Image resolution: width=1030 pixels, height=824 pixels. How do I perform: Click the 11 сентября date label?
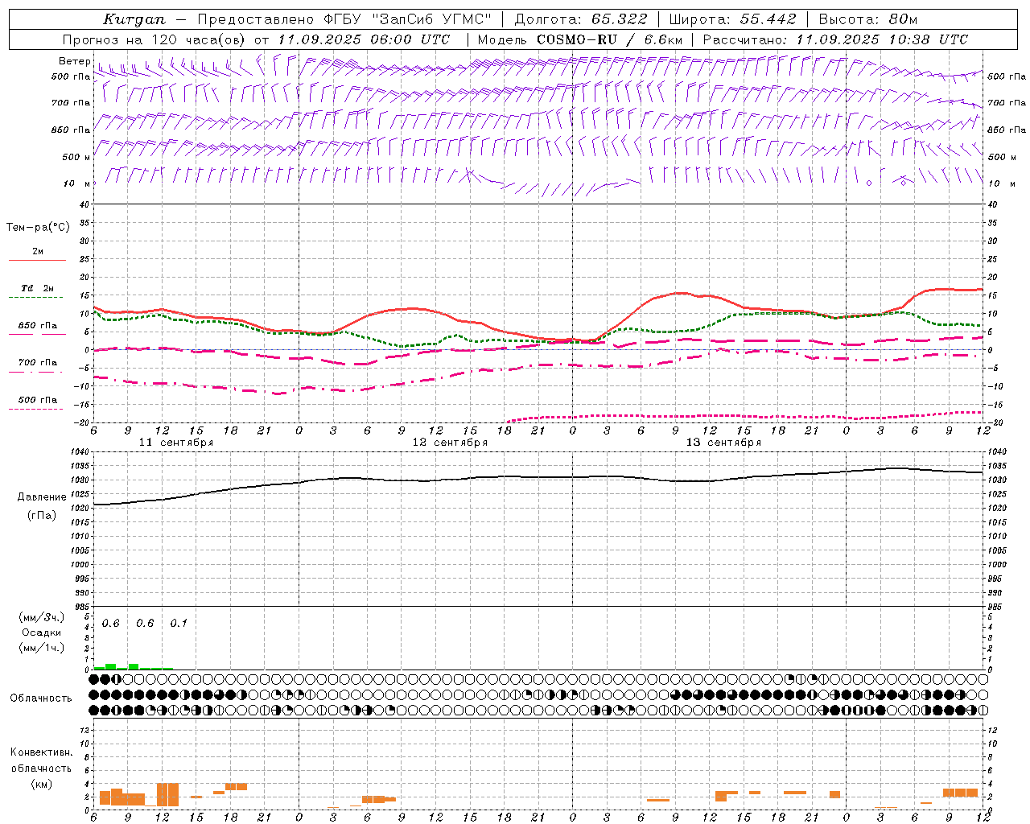[x=176, y=443]
